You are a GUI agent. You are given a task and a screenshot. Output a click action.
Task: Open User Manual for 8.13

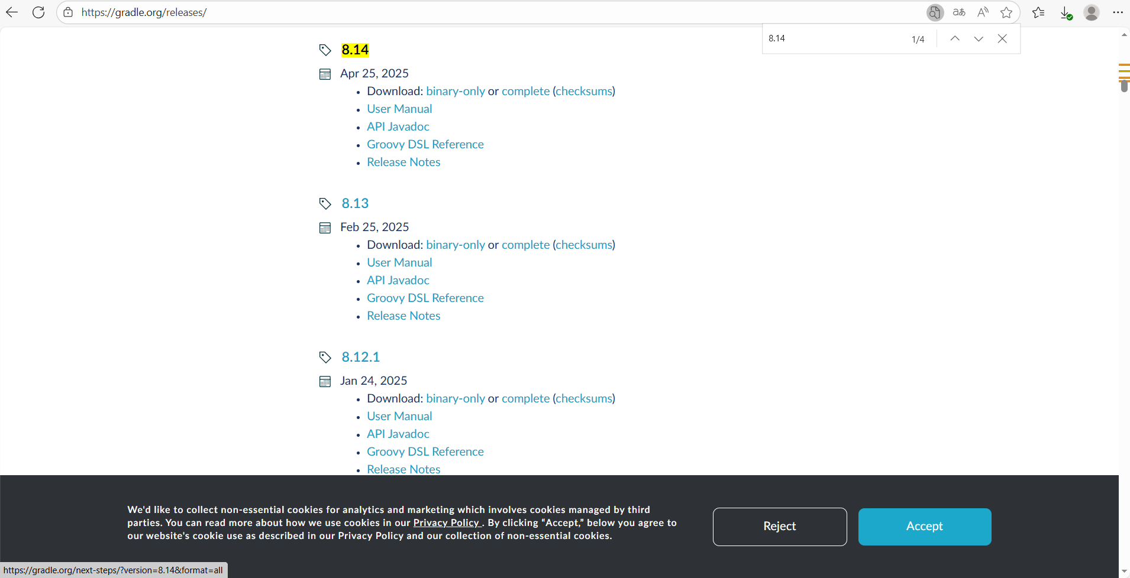pos(399,262)
